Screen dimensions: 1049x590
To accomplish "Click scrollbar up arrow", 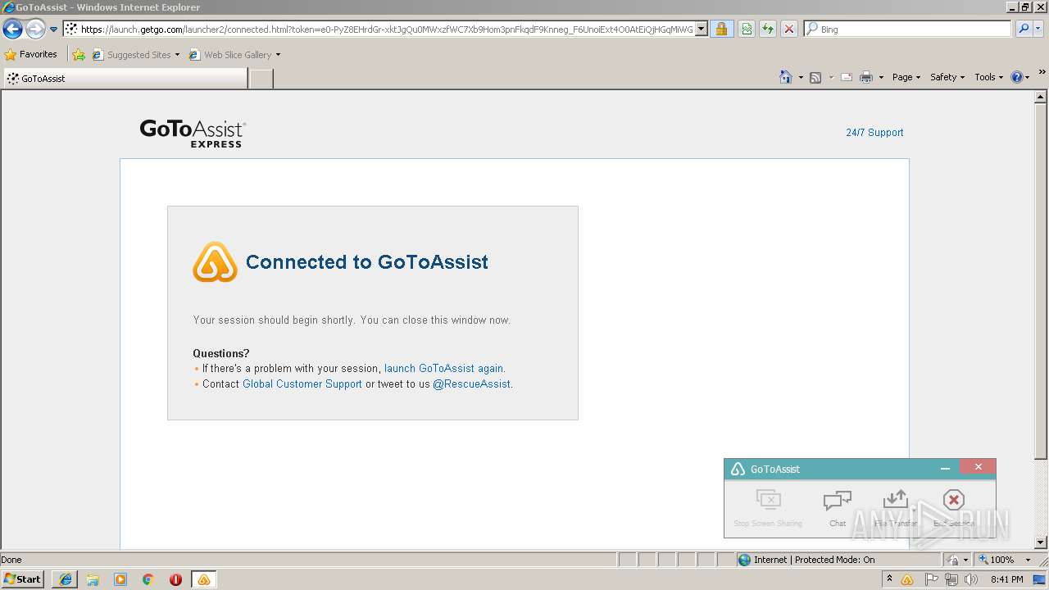I will coord(1041,97).
